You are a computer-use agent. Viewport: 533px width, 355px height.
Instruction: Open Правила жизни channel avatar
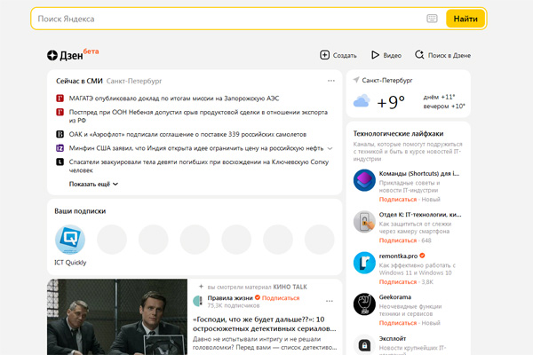coord(198,301)
